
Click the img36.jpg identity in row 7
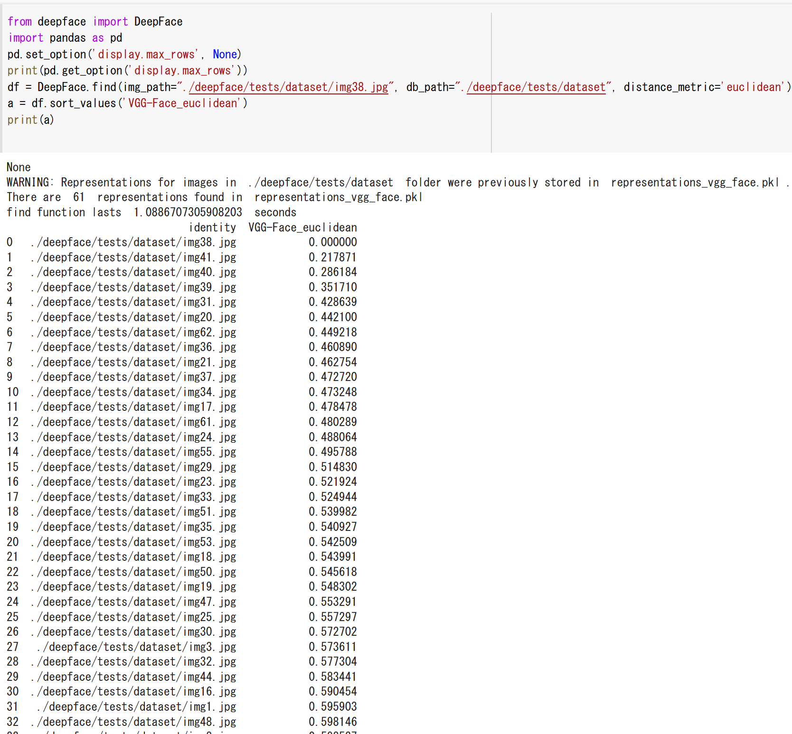(133, 347)
